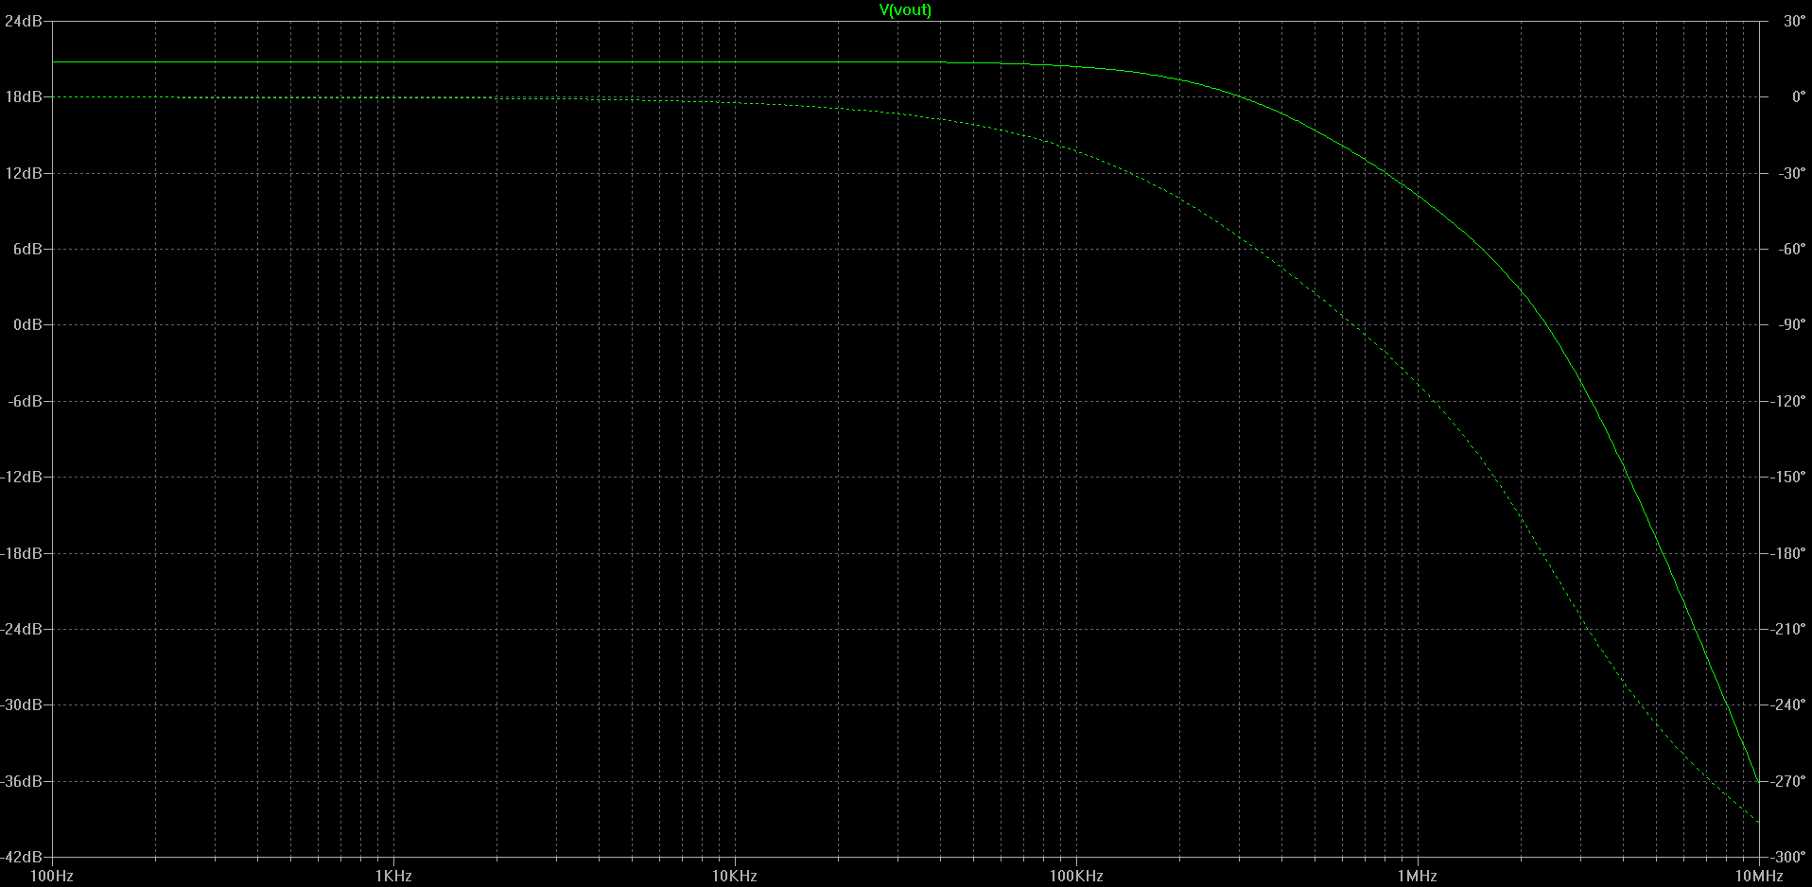Click the -210° phase axis label
The height and width of the screenshot is (887, 1812).
coord(1789,629)
